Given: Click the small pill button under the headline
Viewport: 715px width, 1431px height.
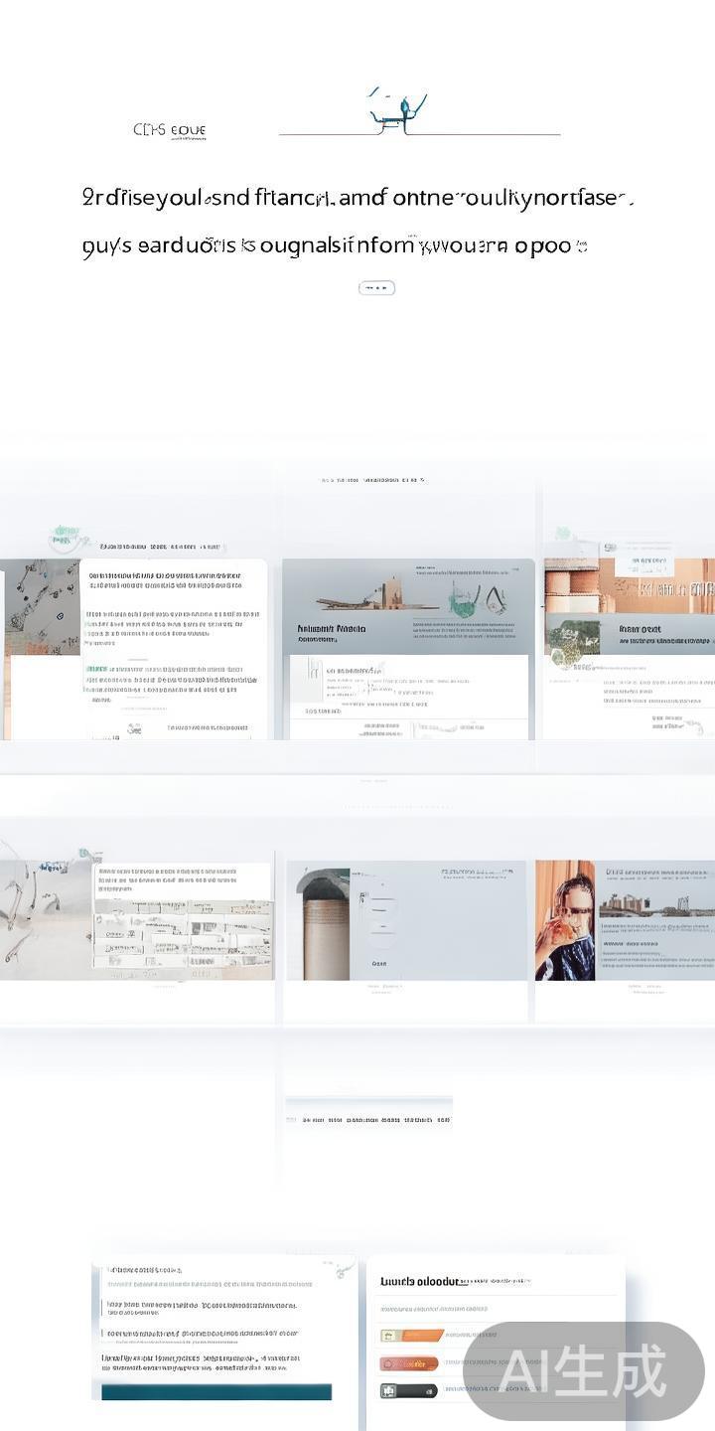Looking at the screenshot, I should [x=376, y=288].
